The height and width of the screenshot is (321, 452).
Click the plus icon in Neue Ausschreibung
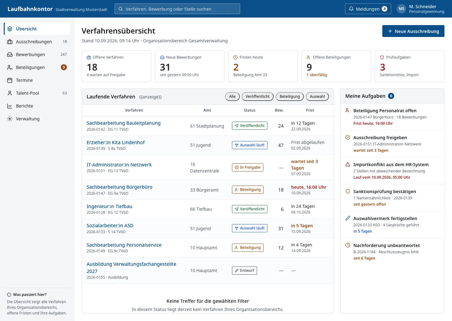pyautogui.click(x=390, y=31)
